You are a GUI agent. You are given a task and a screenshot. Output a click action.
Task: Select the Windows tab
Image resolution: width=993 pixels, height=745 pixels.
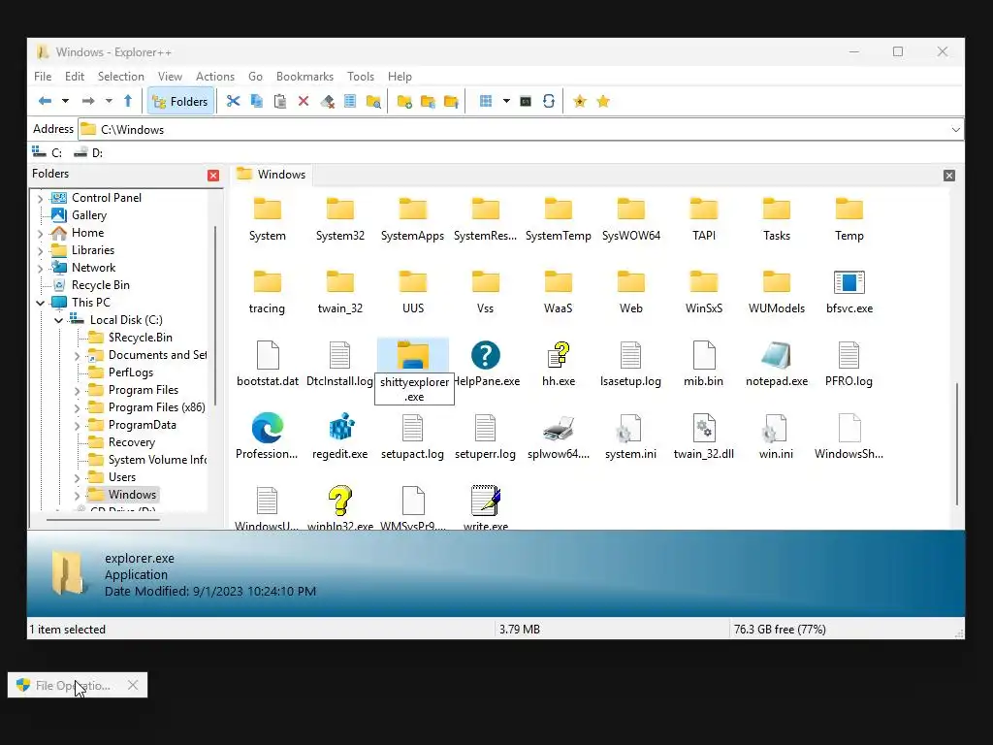coord(272,175)
